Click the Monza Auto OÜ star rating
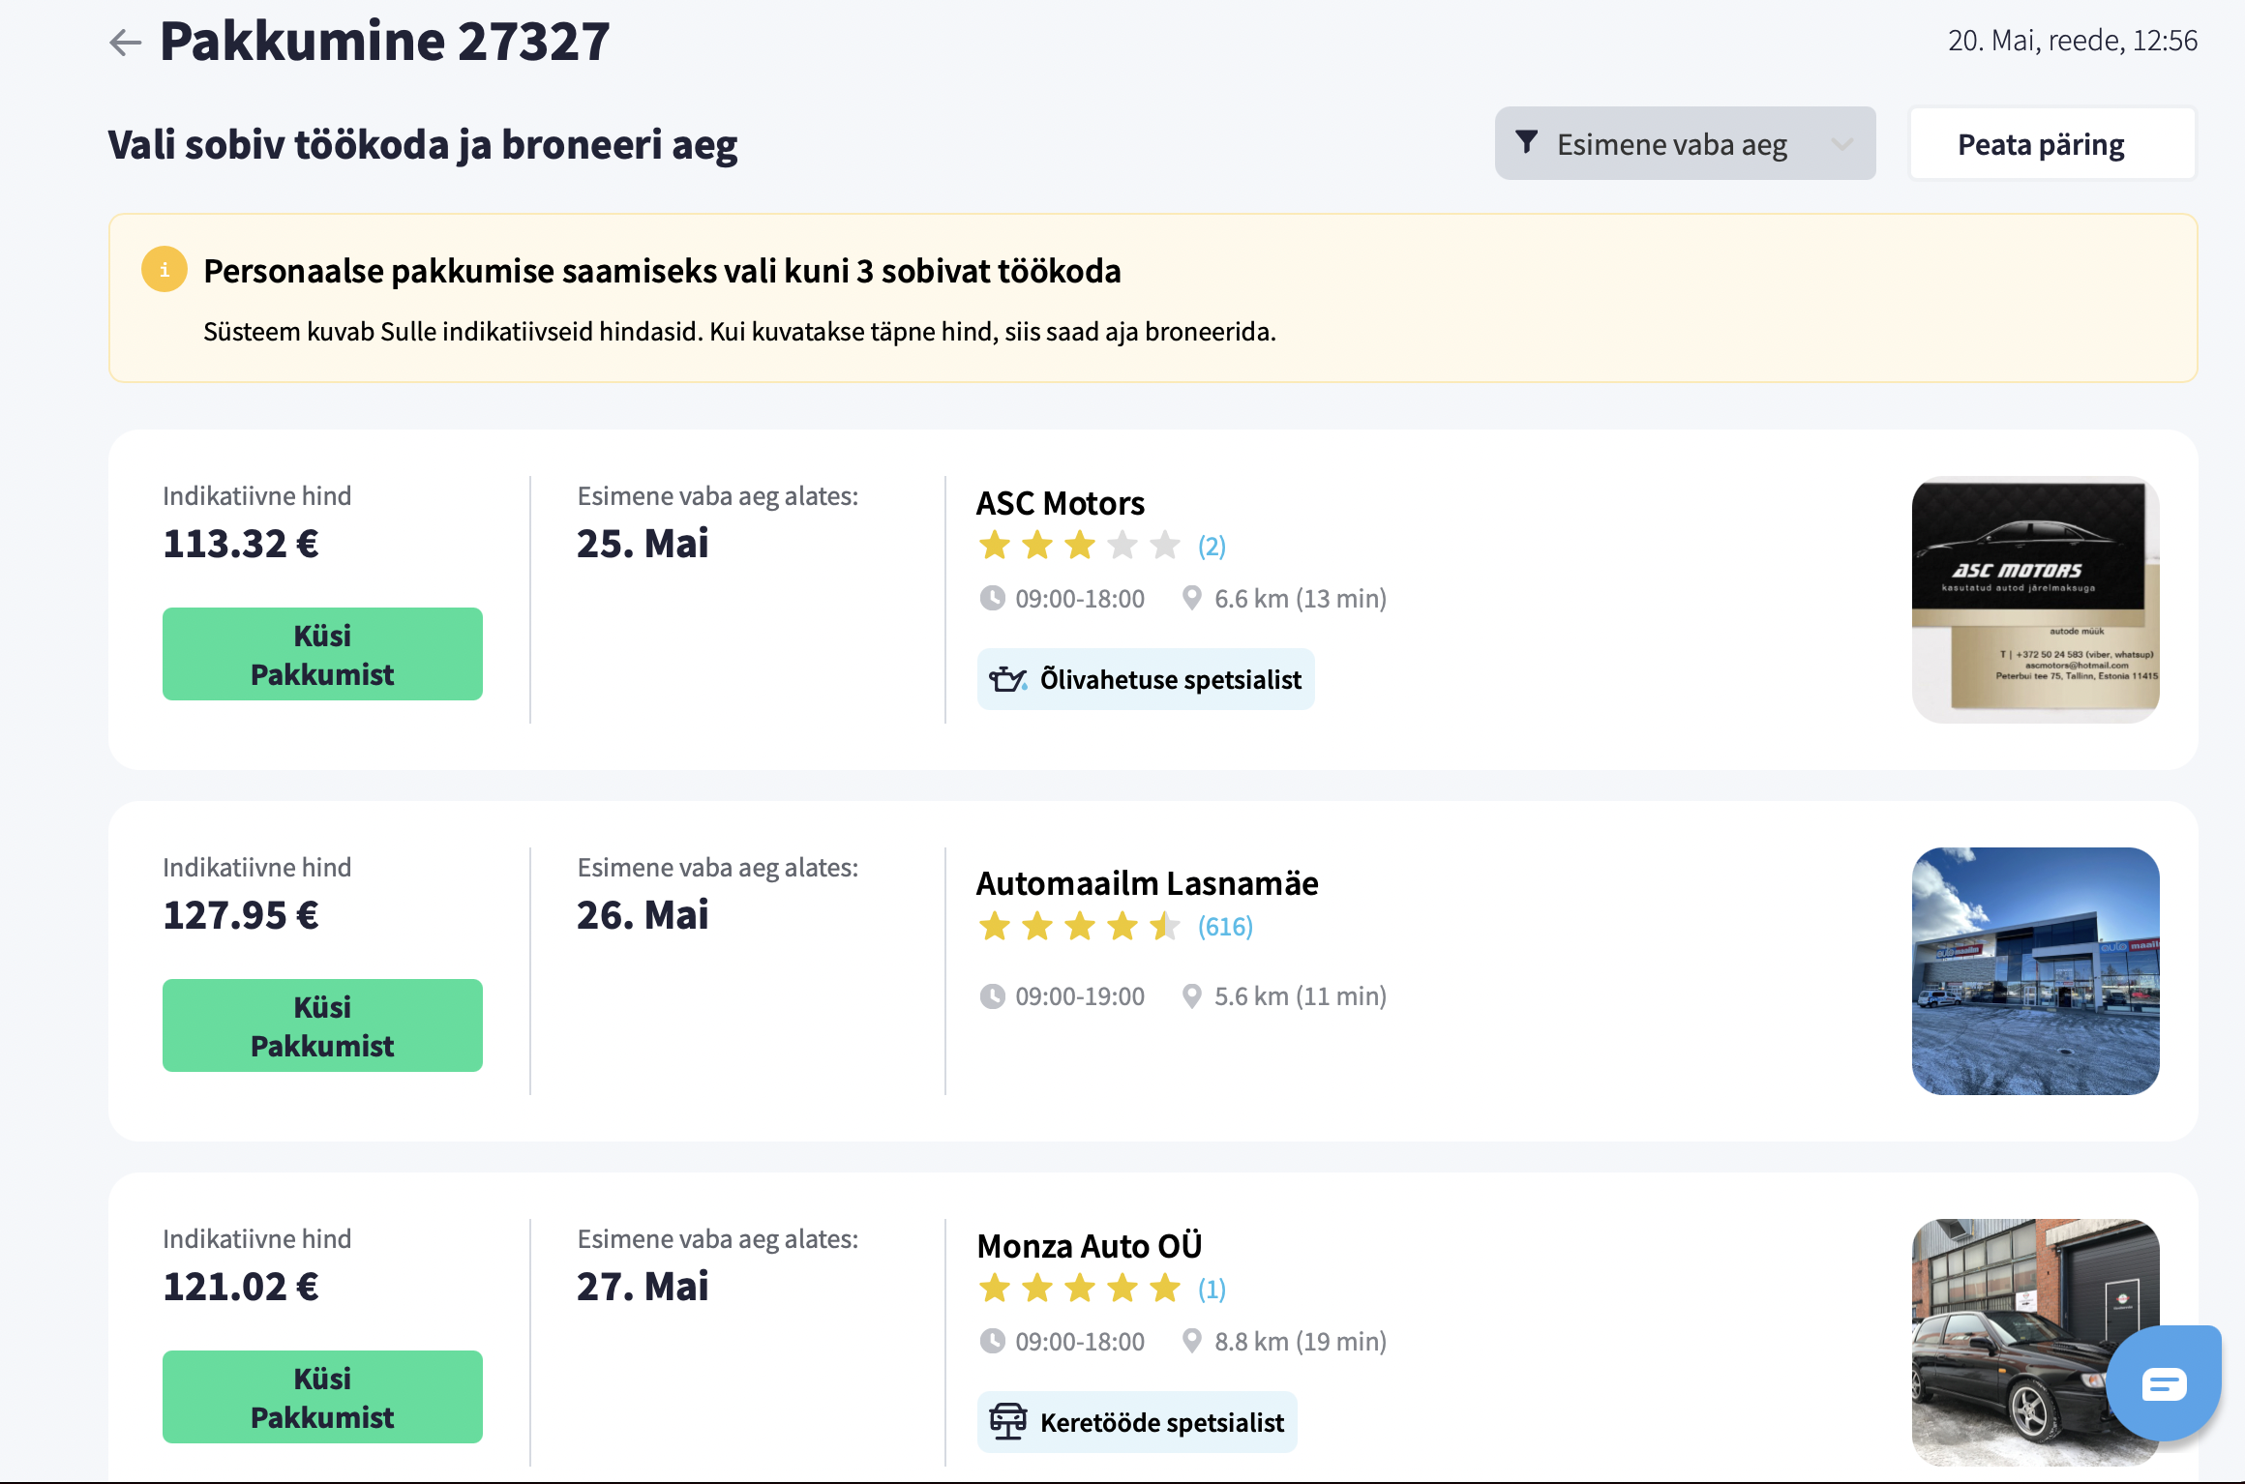The width and height of the screenshot is (2245, 1484). click(1080, 1289)
